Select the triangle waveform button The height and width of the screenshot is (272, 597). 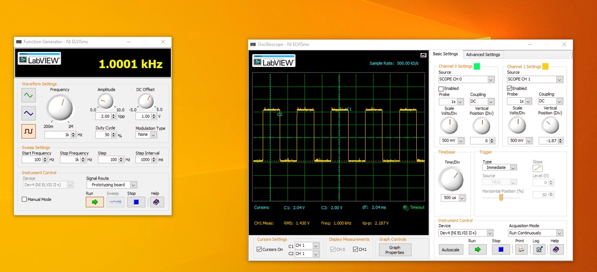point(29,113)
